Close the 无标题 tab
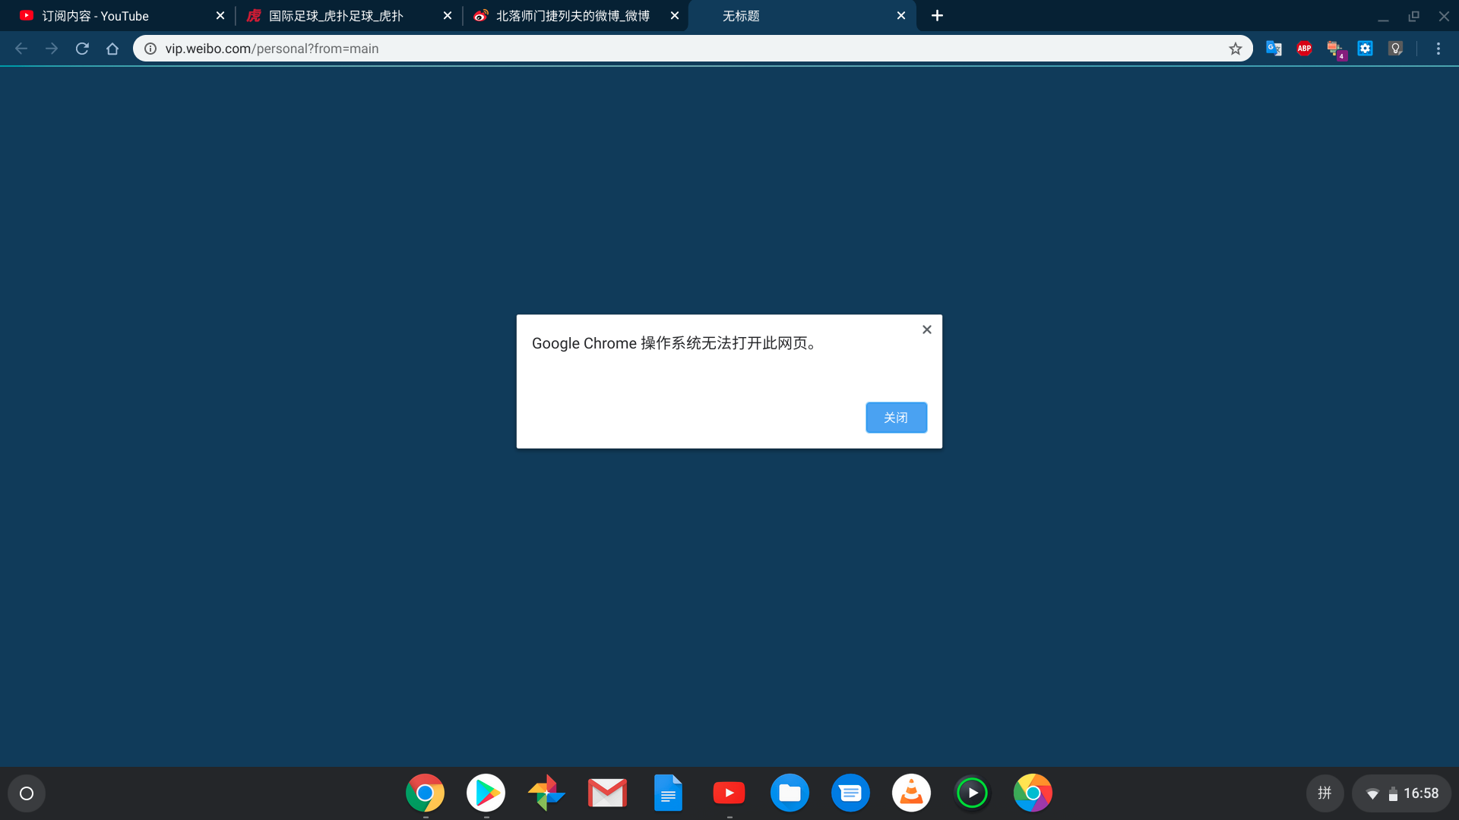The width and height of the screenshot is (1459, 820). 901,16
